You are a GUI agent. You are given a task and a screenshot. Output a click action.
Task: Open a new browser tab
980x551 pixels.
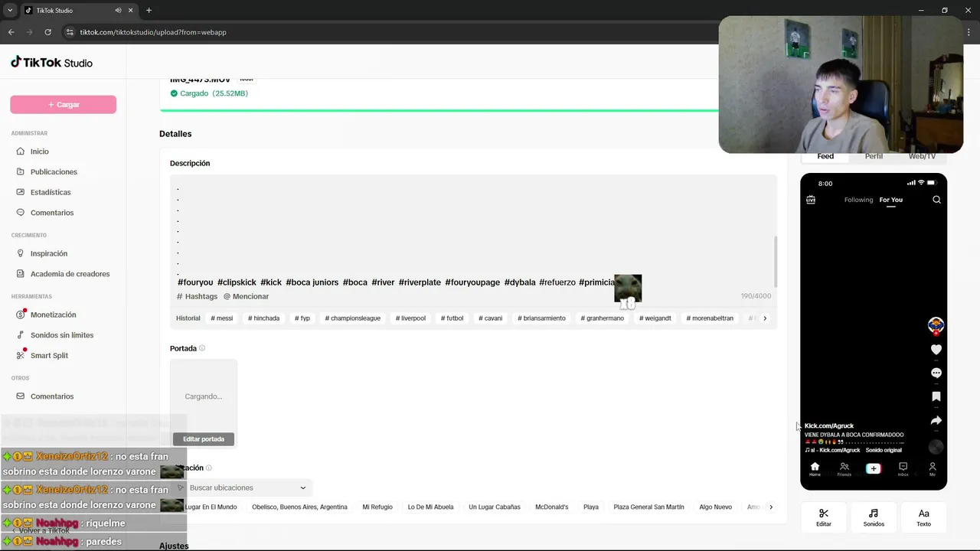coord(149,10)
